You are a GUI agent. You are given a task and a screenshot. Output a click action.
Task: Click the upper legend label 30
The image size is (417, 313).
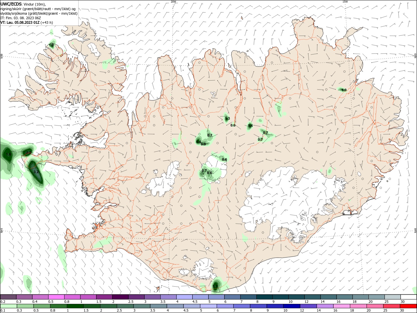[403, 302]
